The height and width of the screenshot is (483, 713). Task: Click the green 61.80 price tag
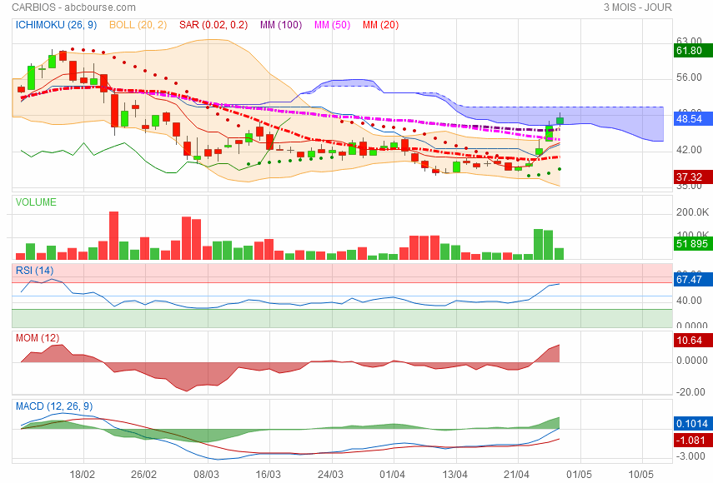pyautogui.click(x=693, y=51)
